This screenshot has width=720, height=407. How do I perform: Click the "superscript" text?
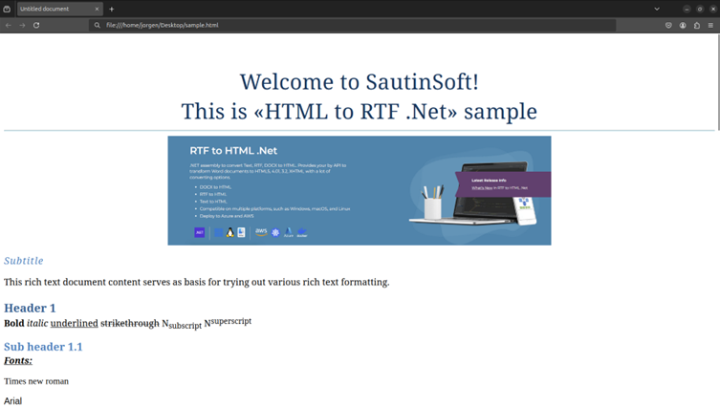231,321
